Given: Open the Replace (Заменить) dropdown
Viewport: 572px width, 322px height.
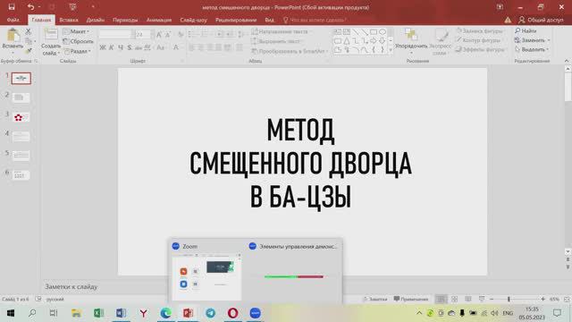Looking at the screenshot, I should [x=533, y=40].
